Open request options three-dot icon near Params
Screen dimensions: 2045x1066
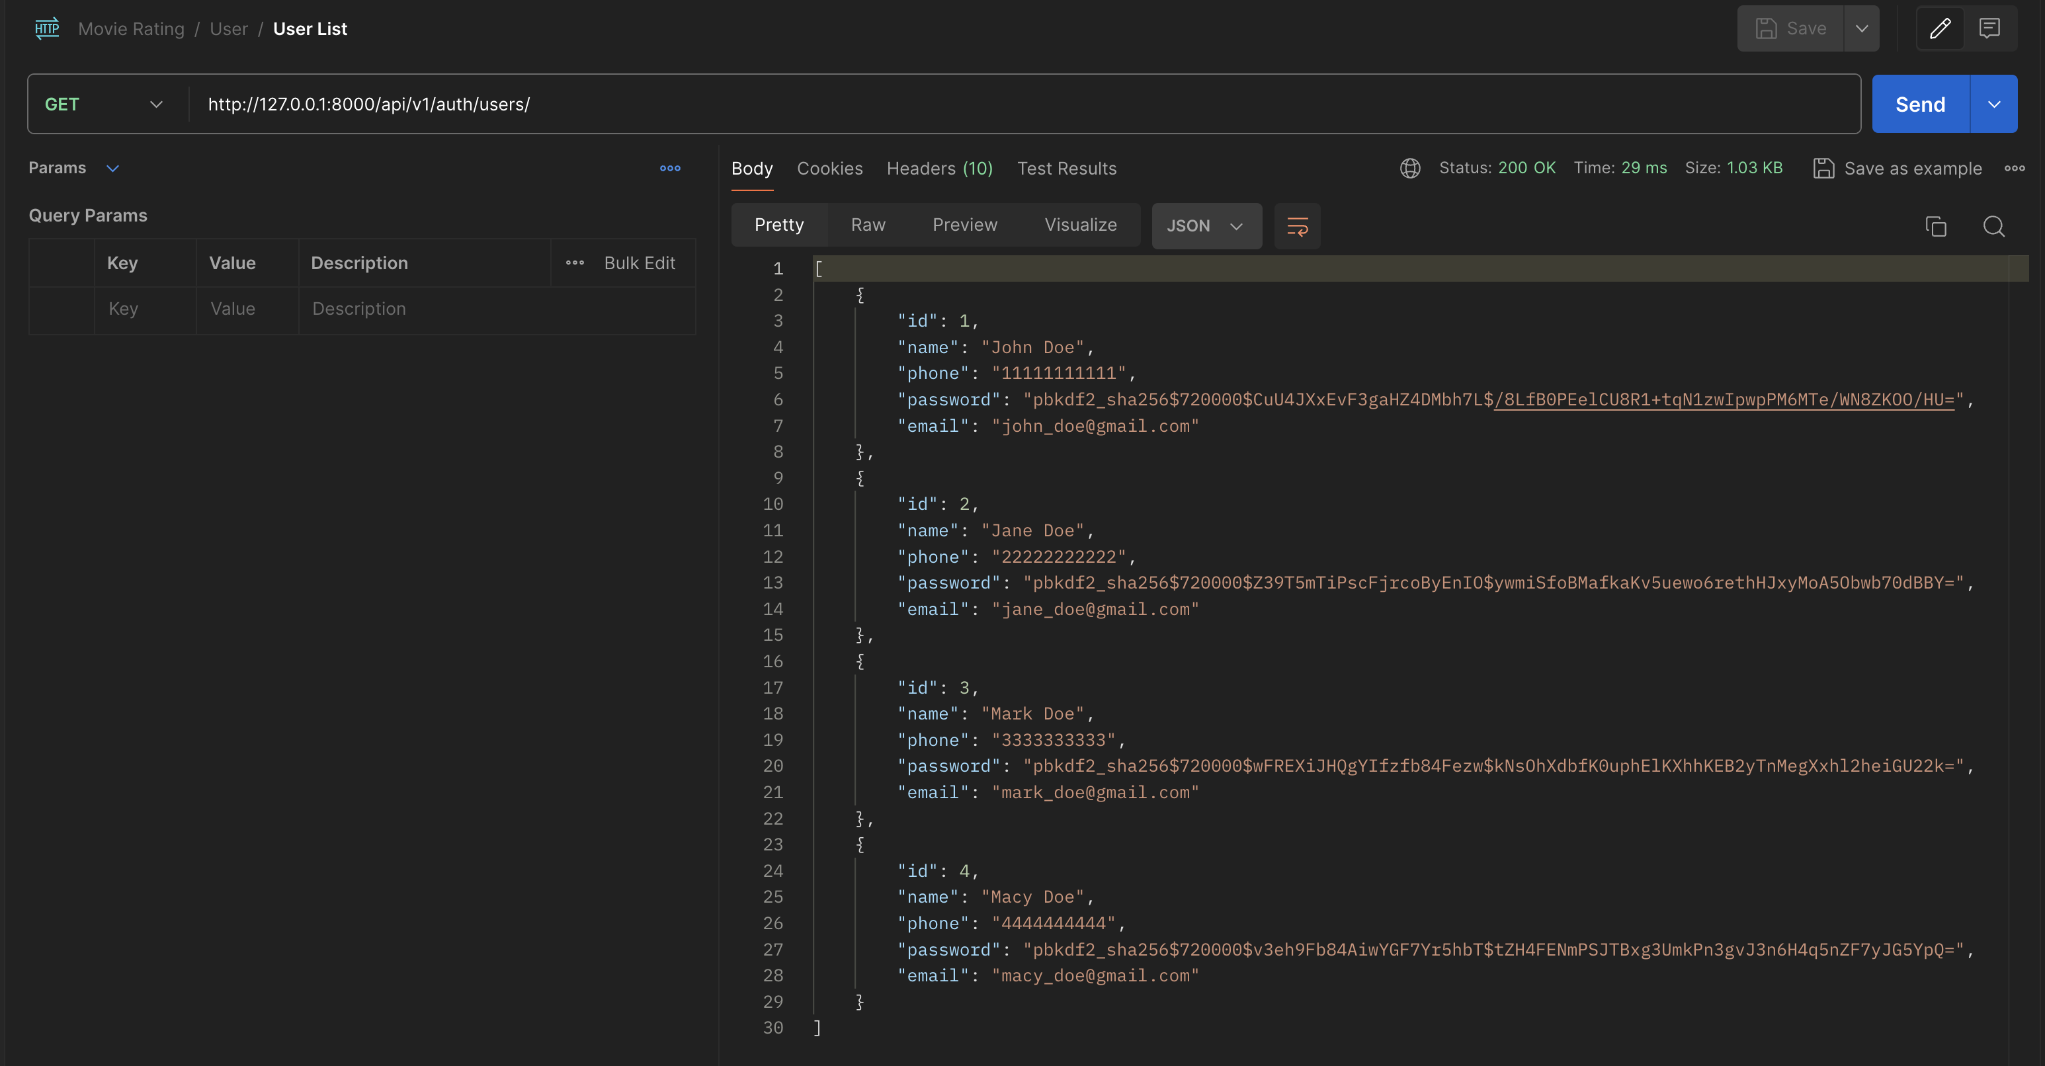(670, 168)
